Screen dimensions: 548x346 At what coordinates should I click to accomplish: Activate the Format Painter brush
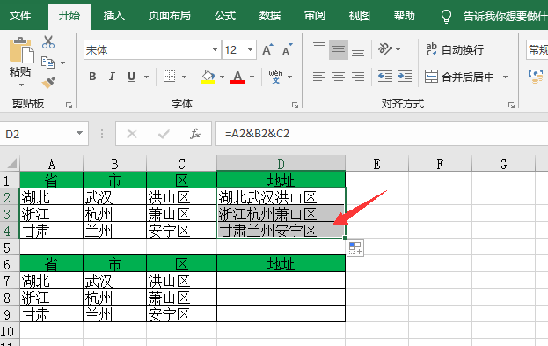[48, 83]
